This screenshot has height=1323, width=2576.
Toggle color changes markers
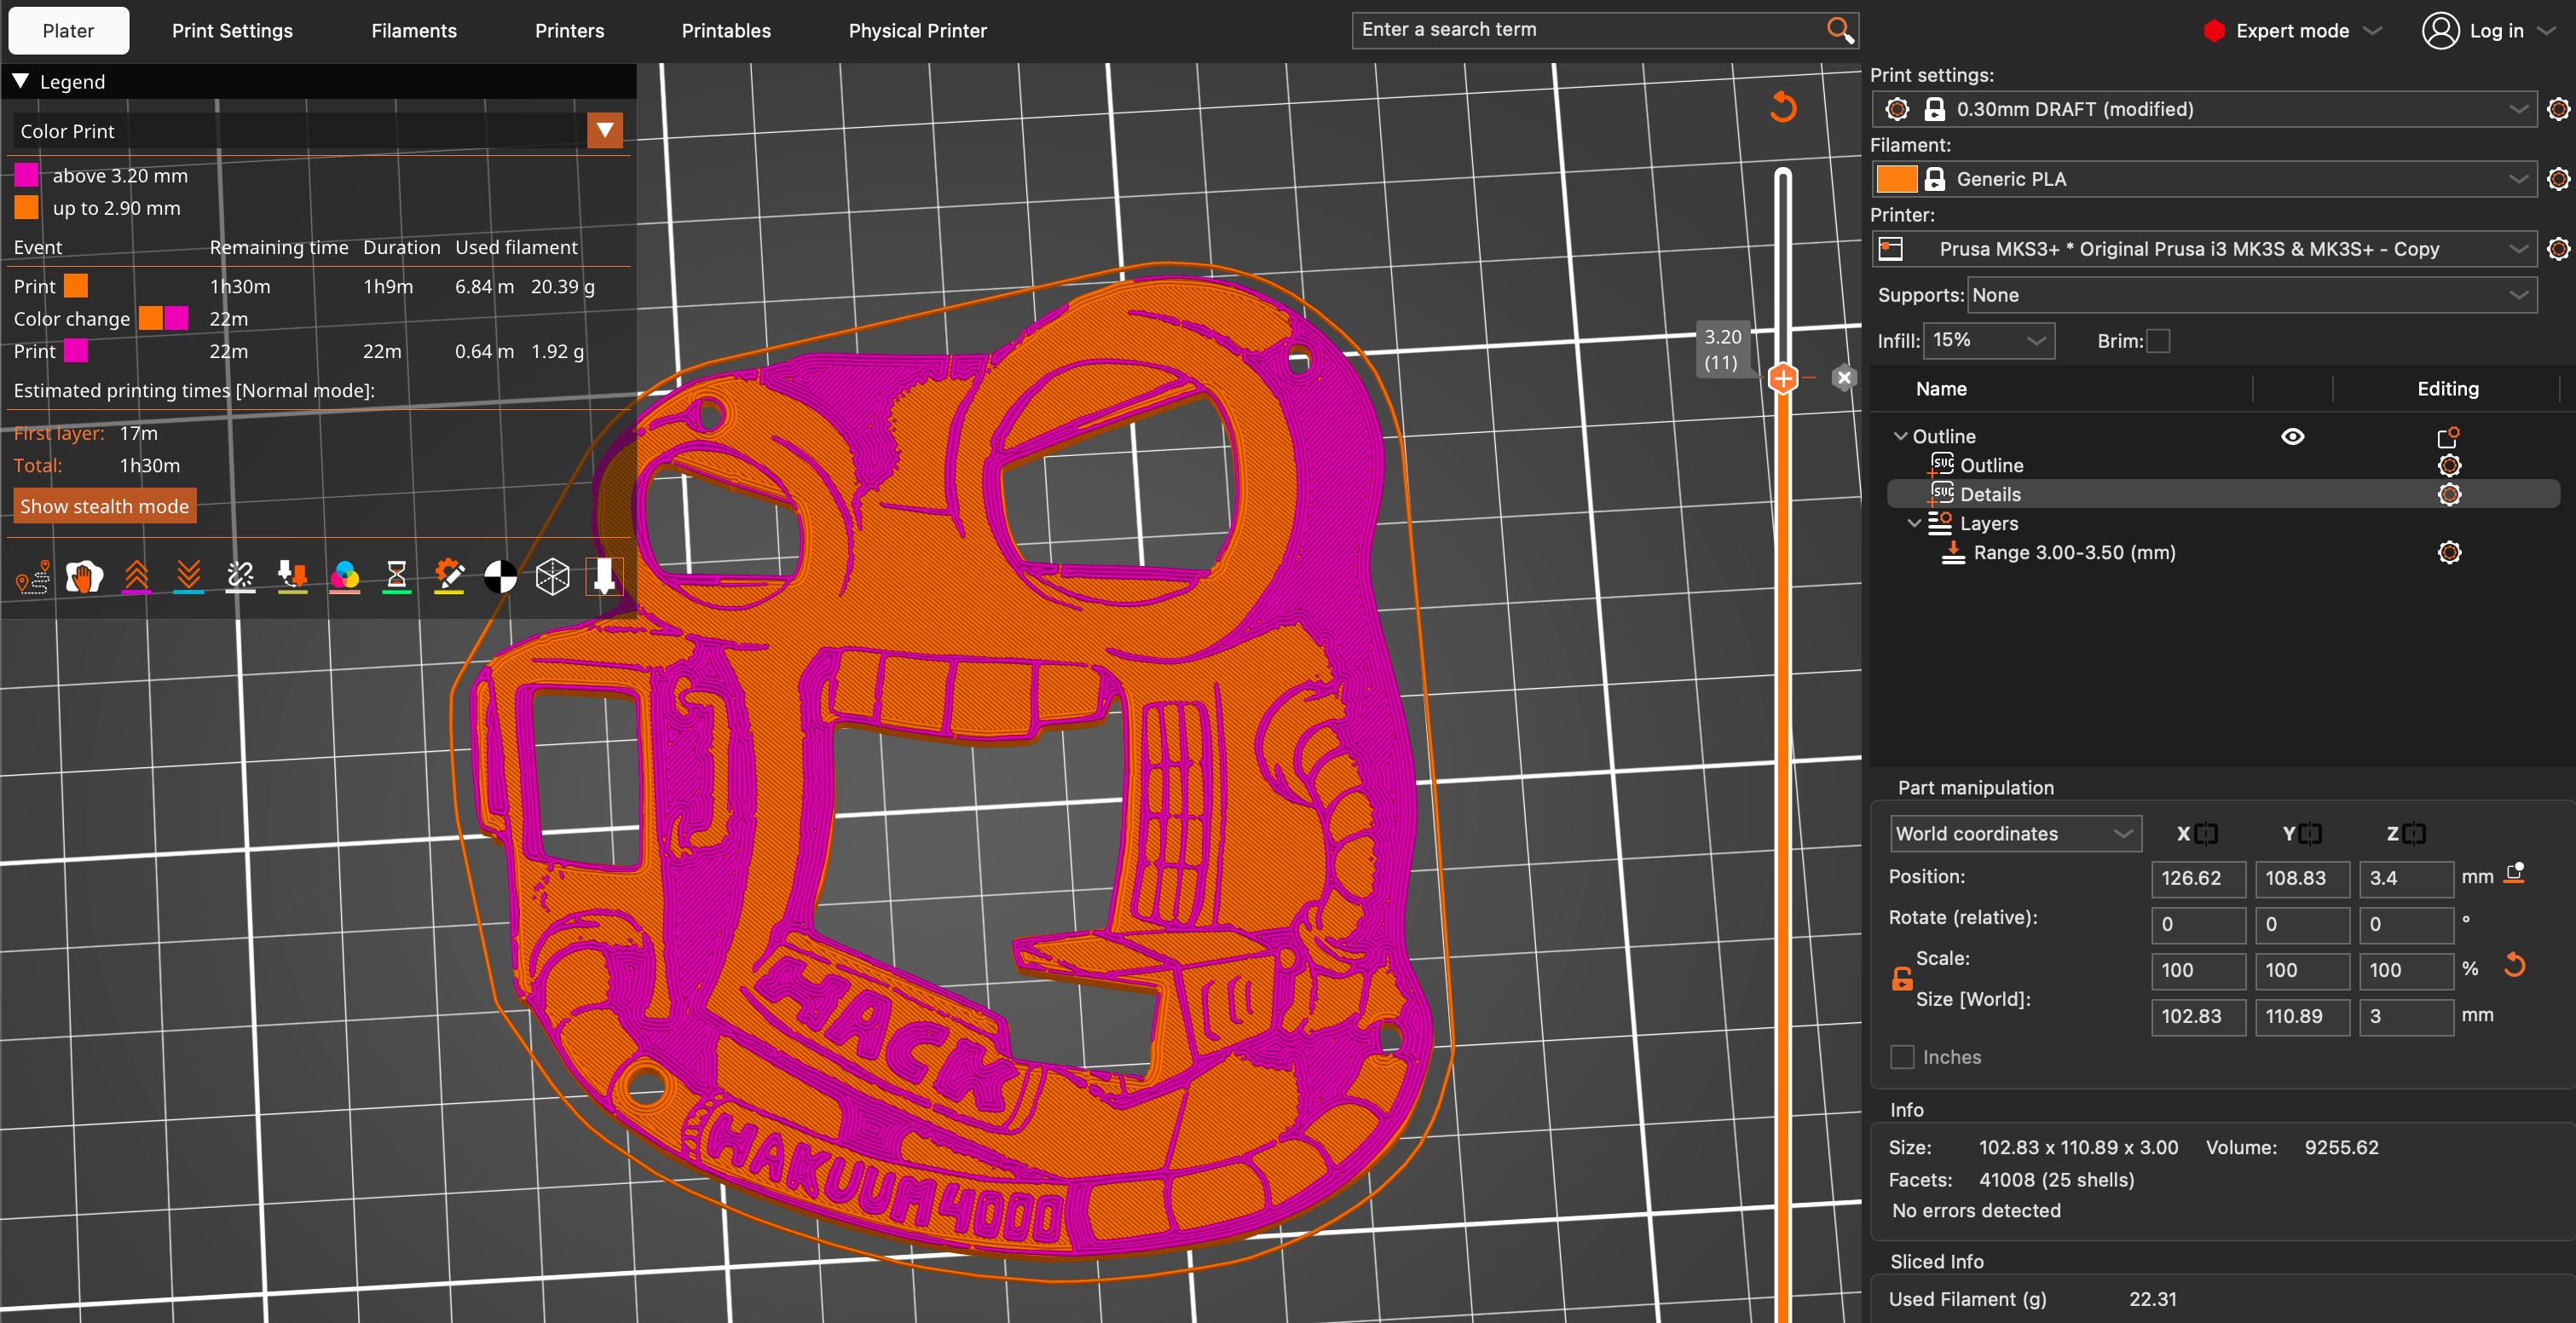pos(345,577)
